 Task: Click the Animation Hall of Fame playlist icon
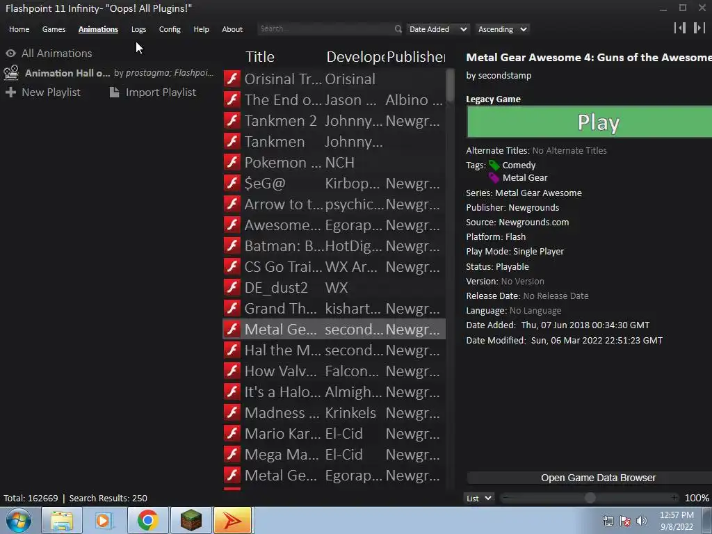[x=11, y=72]
